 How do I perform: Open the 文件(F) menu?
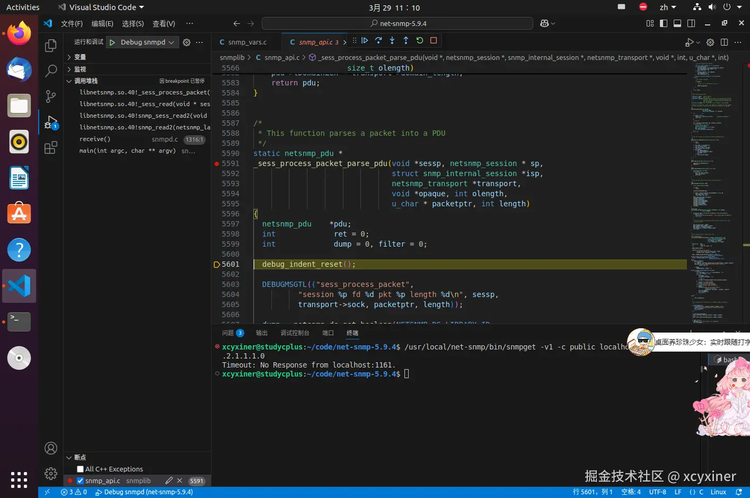click(72, 24)
